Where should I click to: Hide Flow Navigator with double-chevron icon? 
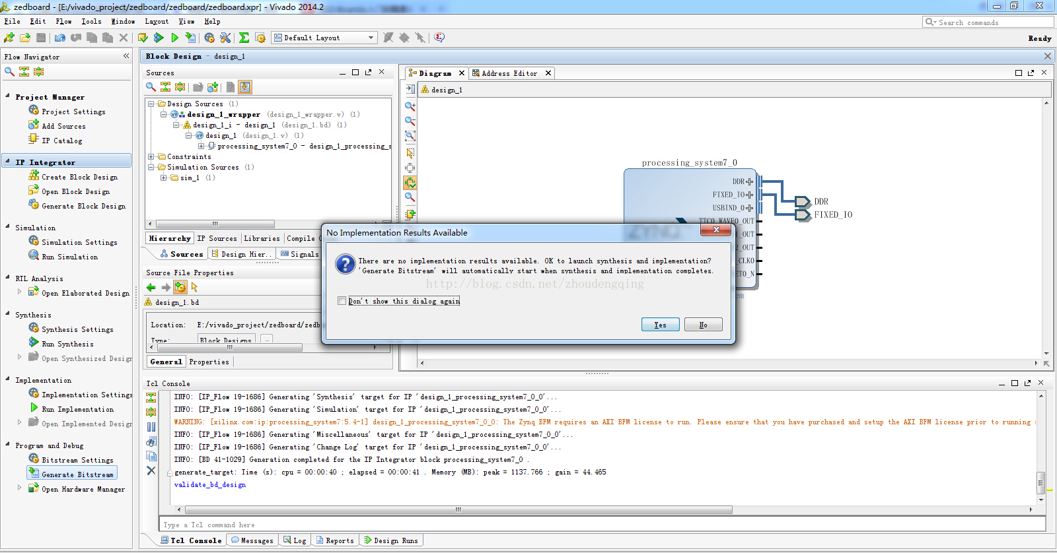pos(126,56)
